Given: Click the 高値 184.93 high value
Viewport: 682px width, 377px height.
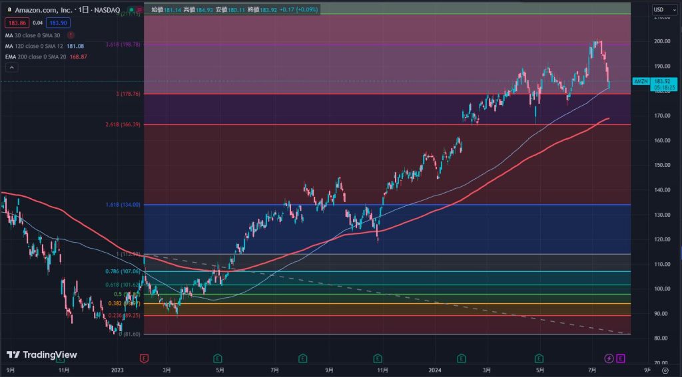Looking at the screenshot, I should (198, 9).
